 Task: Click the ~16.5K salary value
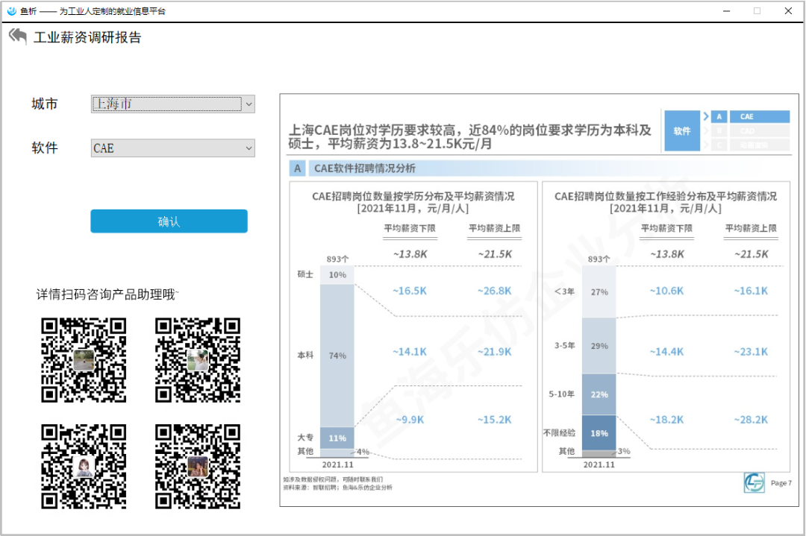[410, 291]
